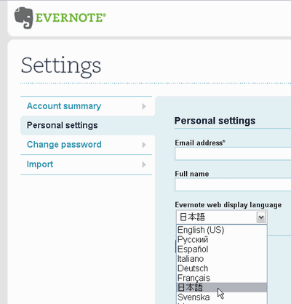Pick Svenska from the language list

coord(222,297)
